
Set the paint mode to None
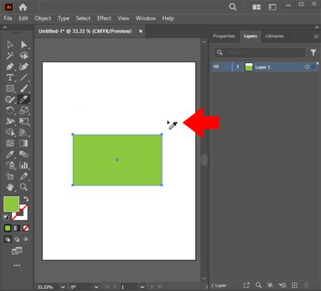(26, 228)
